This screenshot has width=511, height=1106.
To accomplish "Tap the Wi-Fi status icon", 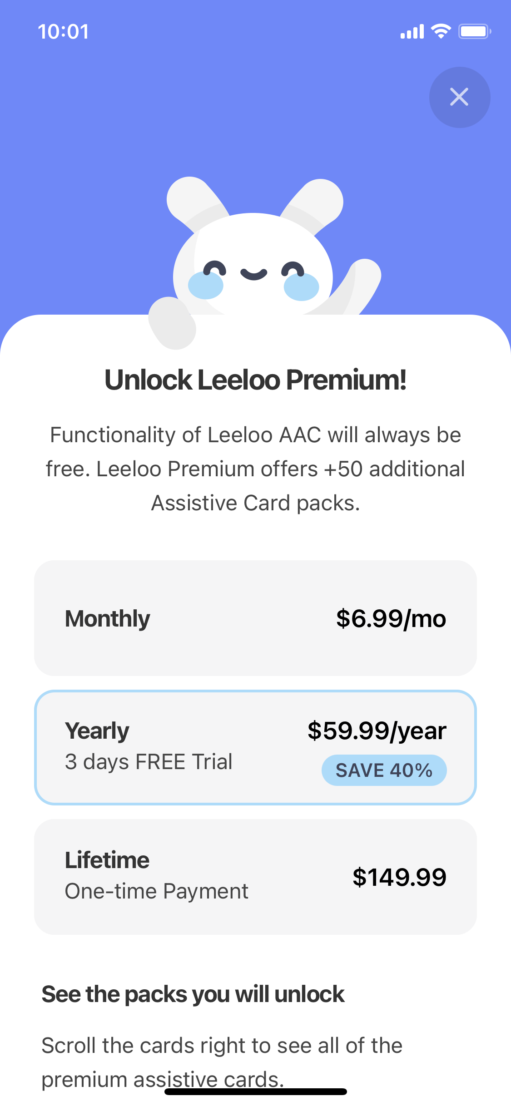I will pyautogui.click(x=440, y=31).
